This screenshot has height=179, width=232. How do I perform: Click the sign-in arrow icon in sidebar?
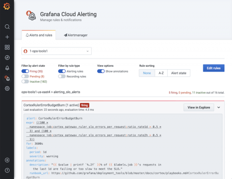pos(7,160)
